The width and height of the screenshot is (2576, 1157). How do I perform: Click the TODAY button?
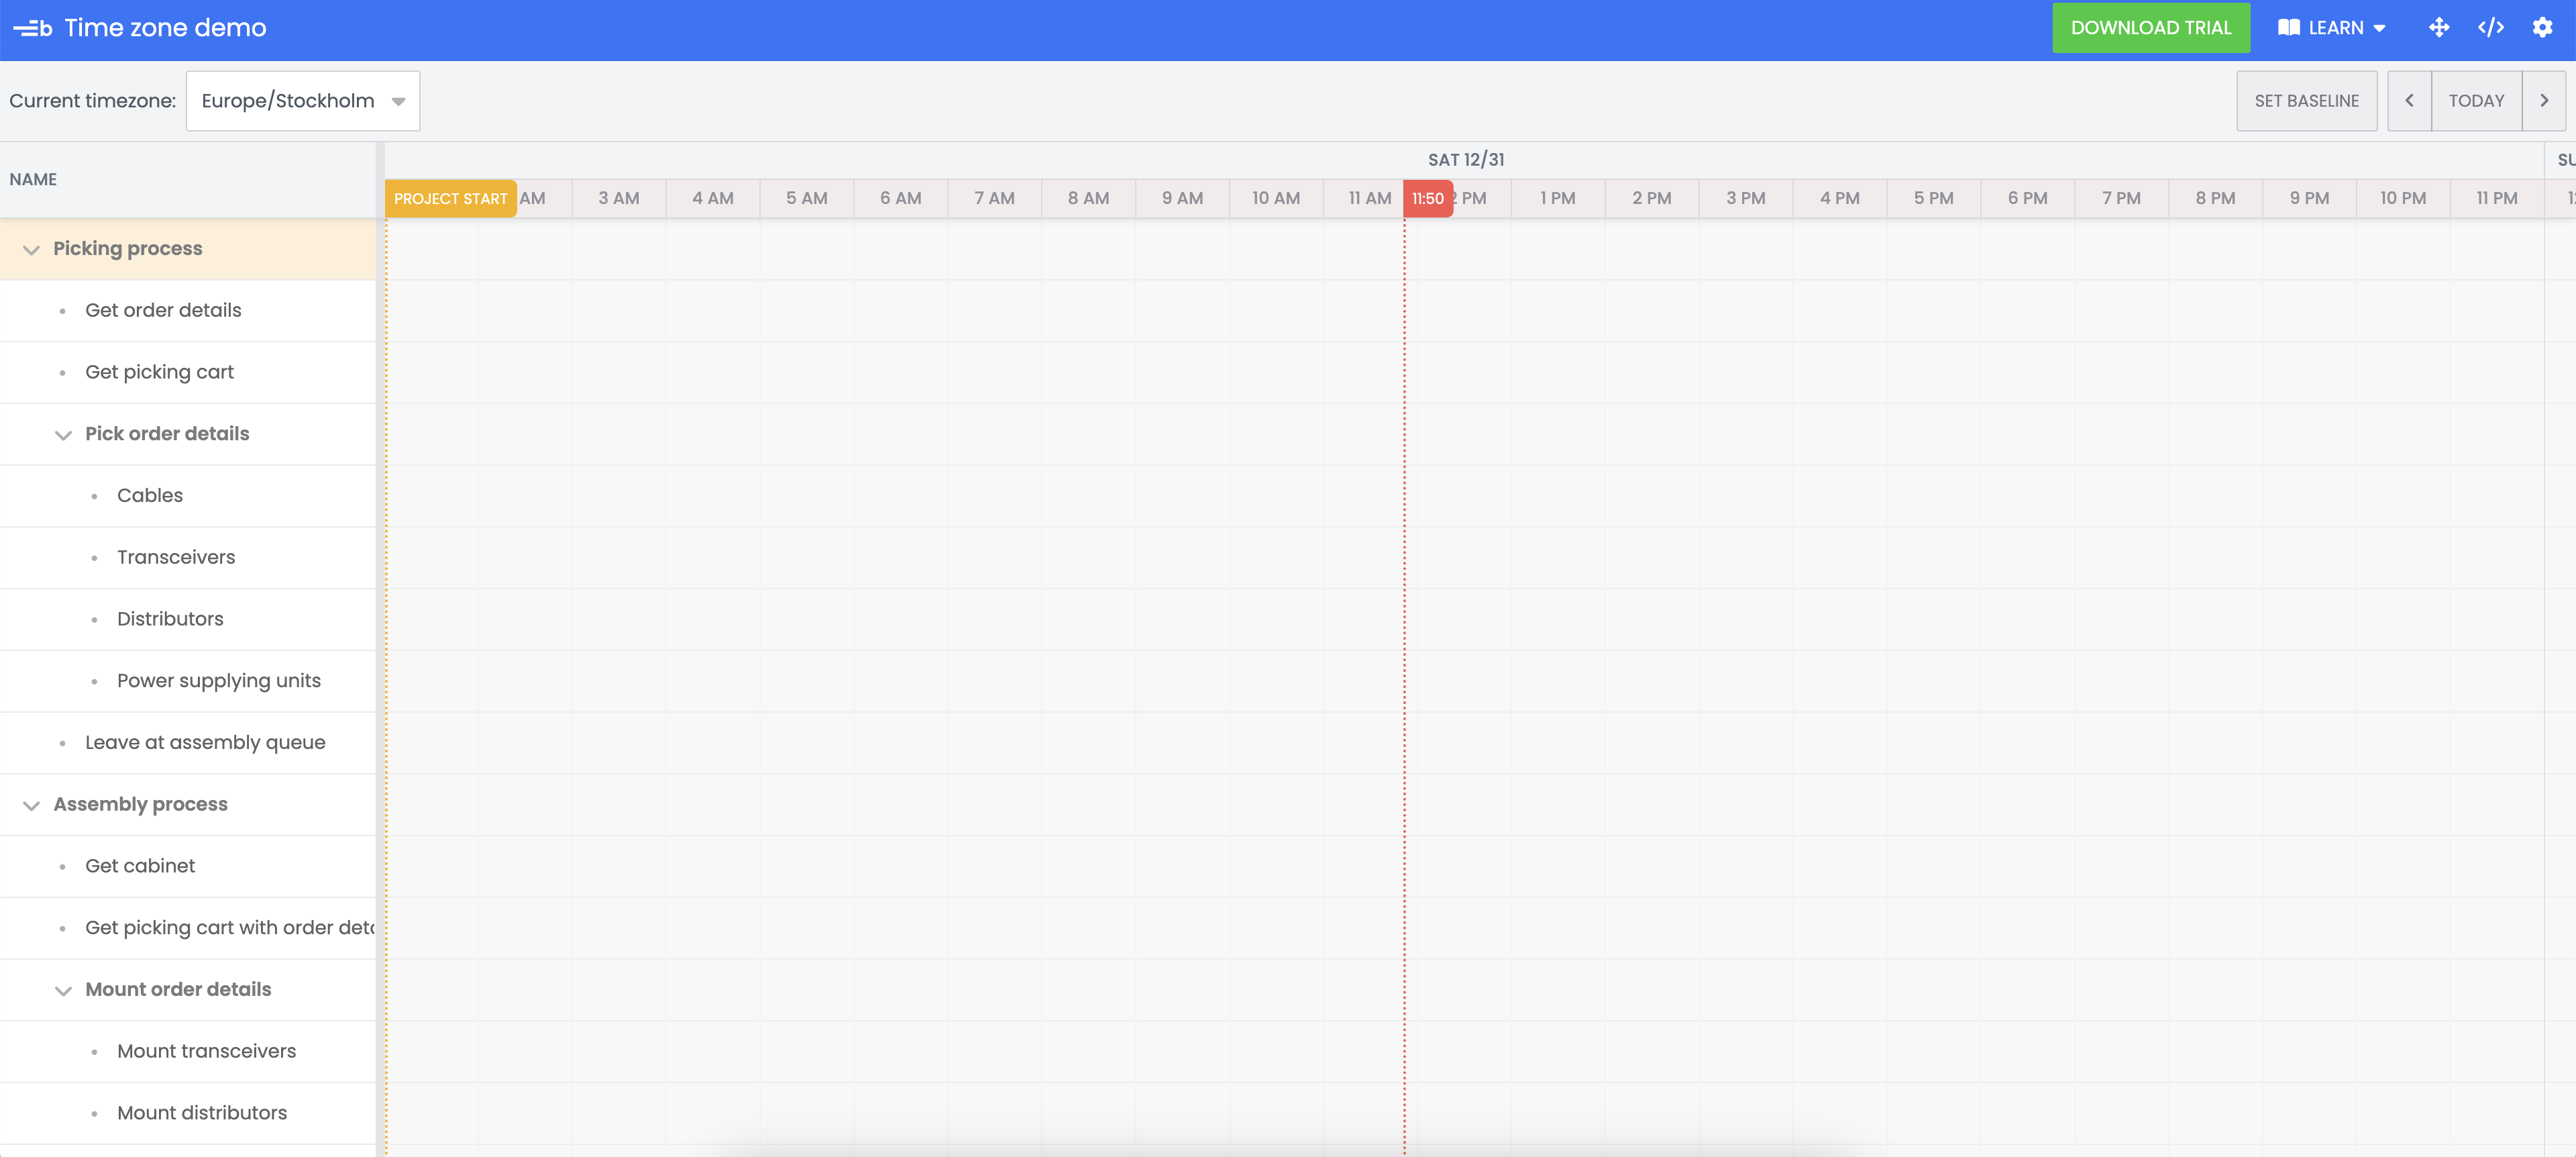click(2476, 100)
